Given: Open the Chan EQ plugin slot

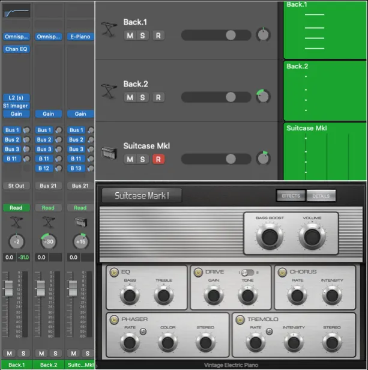Looking at the screenshot, I should click(16, 49).
